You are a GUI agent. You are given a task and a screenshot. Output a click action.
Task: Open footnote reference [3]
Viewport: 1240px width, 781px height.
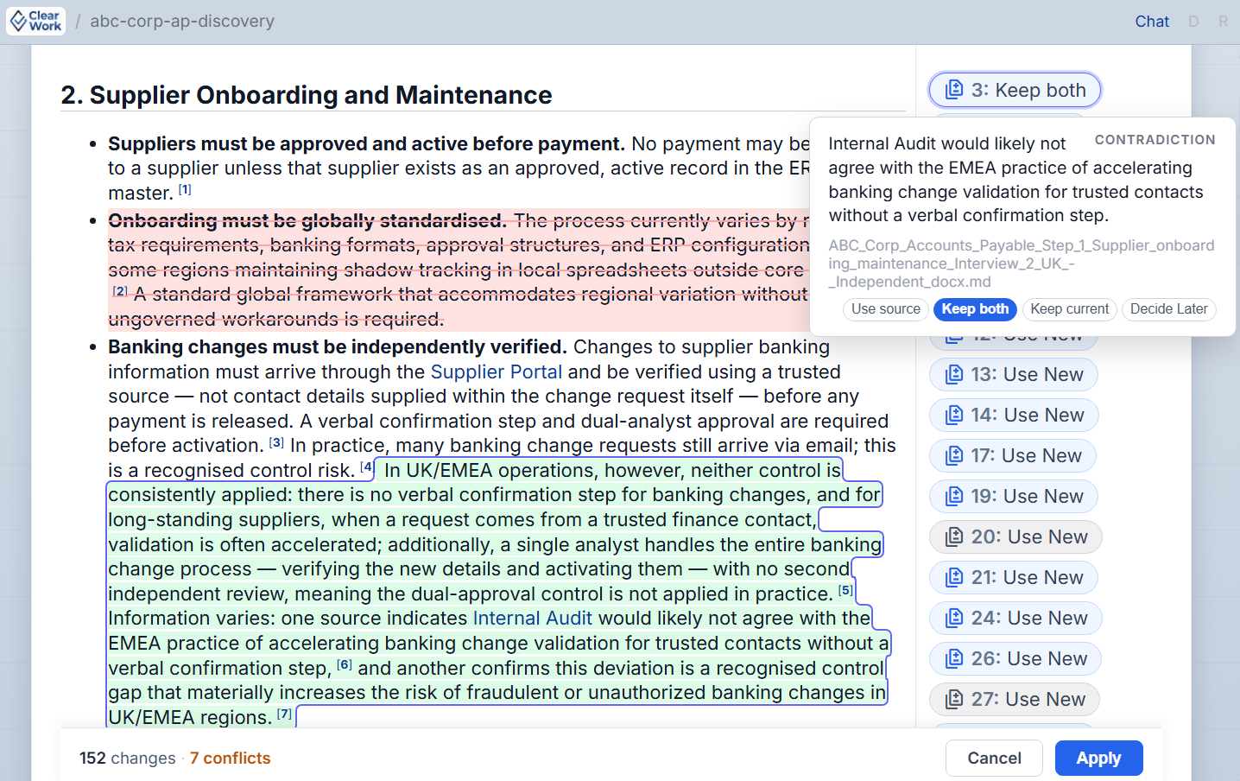[276, 442]
